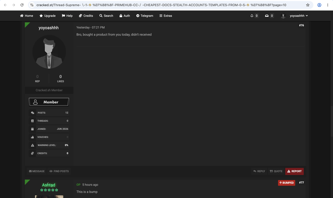Viewport: 333px width, 198px height.
Task: Open permalink #76
Action: pos(302,26)
